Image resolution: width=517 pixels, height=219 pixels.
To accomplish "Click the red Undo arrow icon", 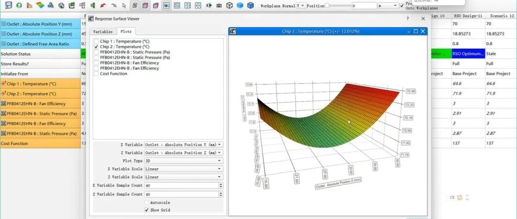I will tap(103, 5).
